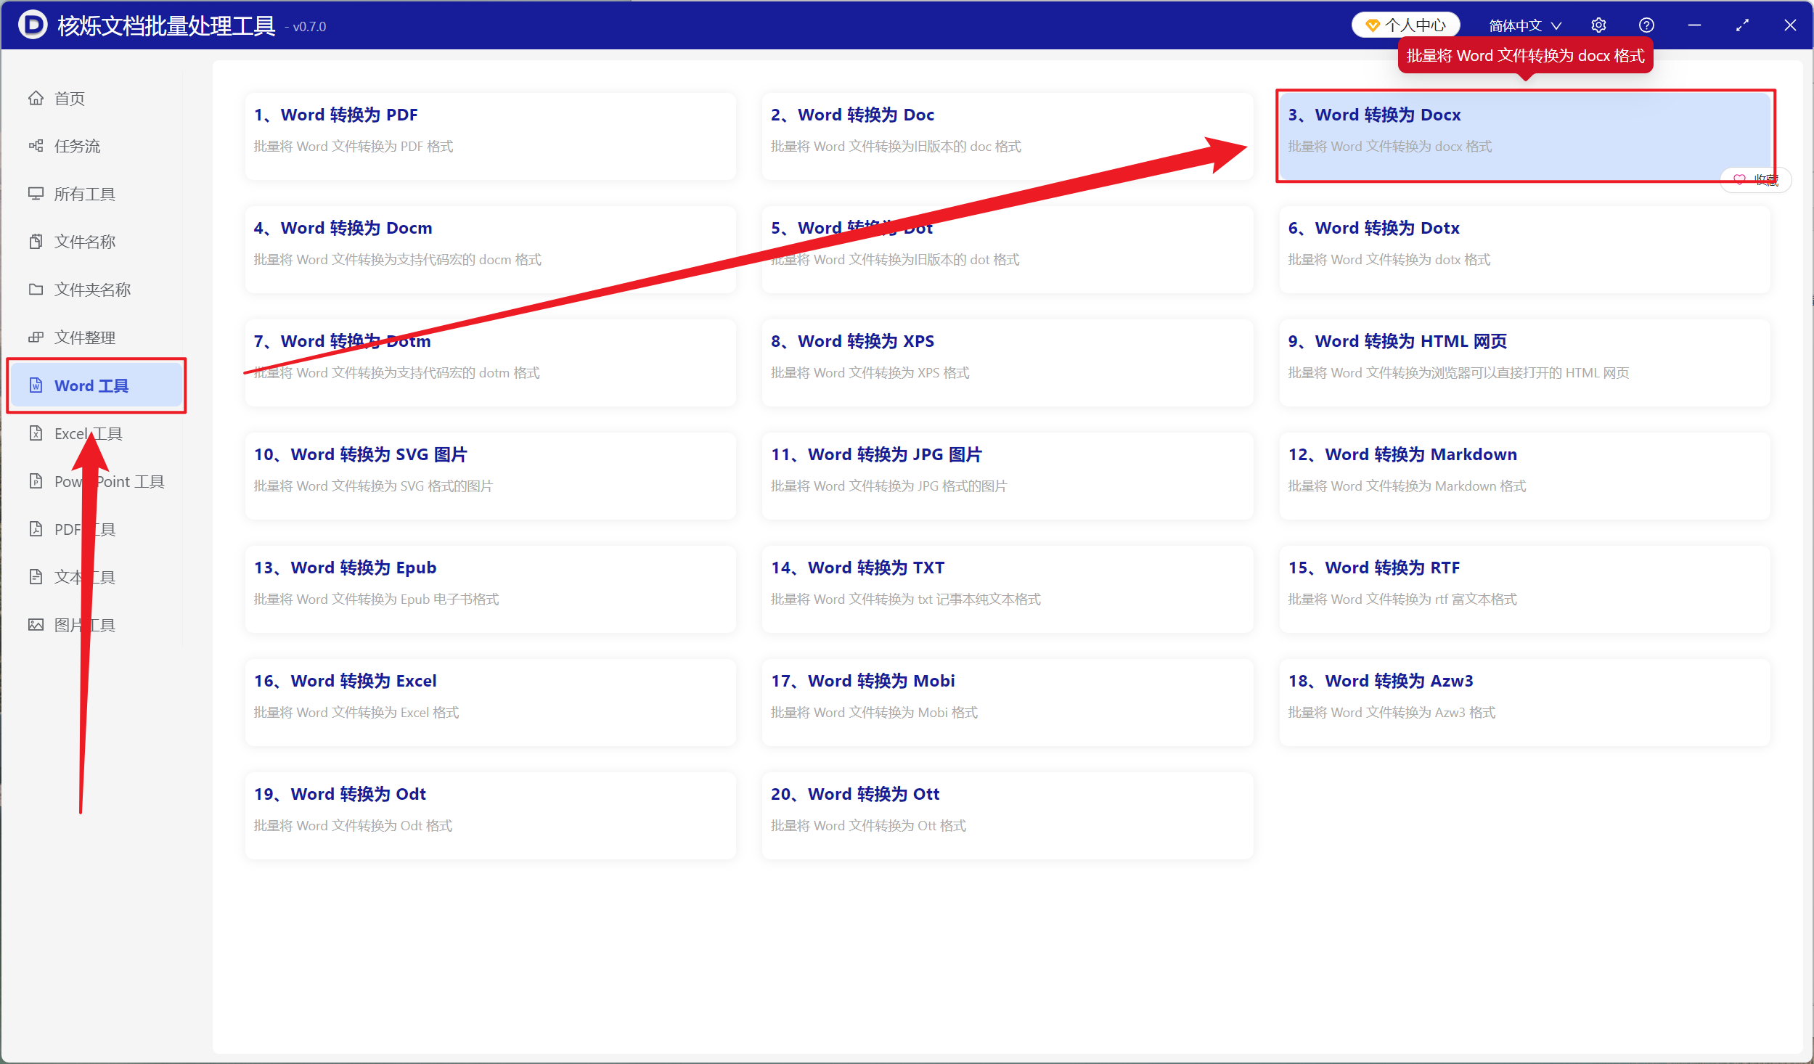Open Word 转换为 Excel card
The image size is (1814, 1064).
click(x=490, y=702)
